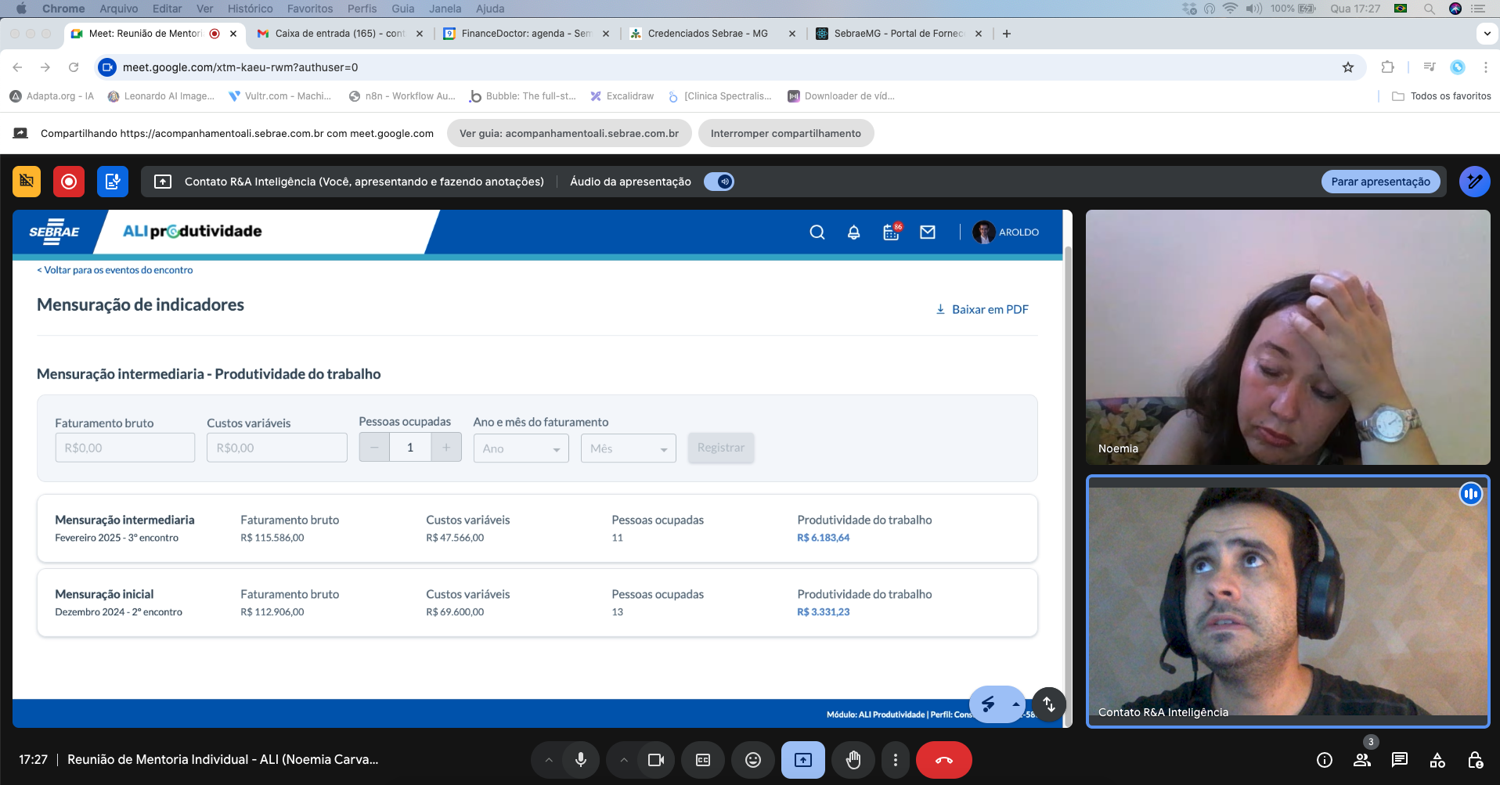Screen dimensions: 1500x785
Task: Open Chrome extensions puzzle icon
Action: point(1388,67)
